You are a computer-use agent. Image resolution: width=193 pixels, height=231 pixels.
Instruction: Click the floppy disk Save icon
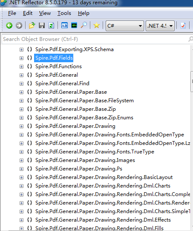(42, 26)
